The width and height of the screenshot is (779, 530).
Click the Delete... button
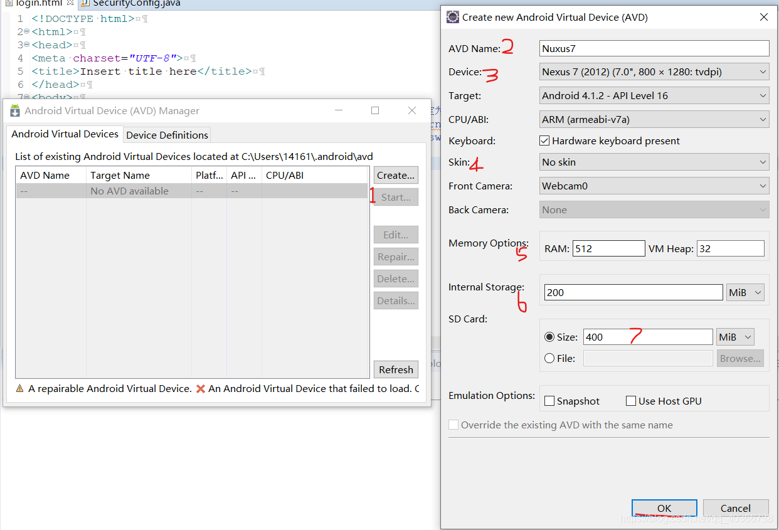[x=396, y=278]
